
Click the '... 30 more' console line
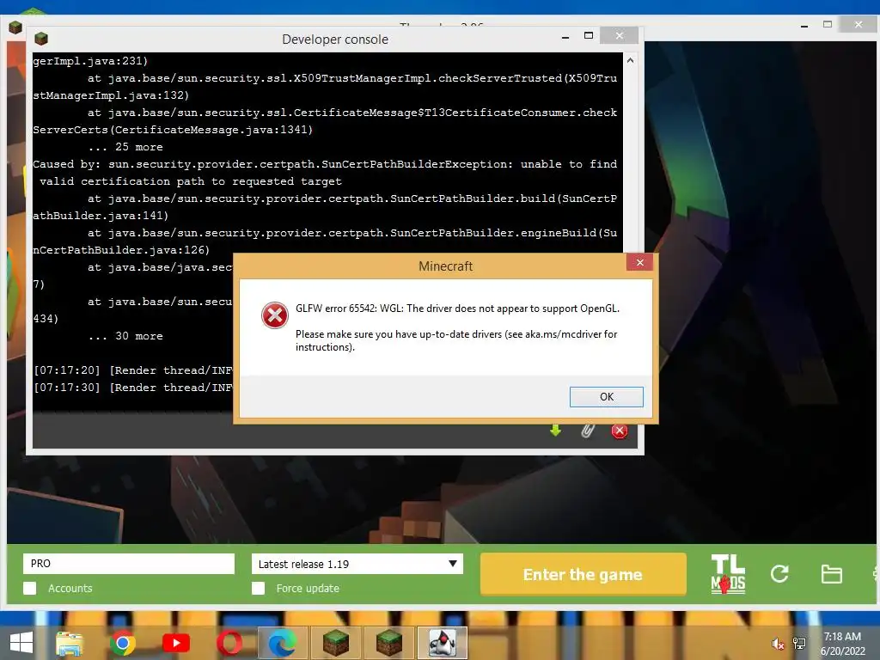pyautogui.click(x=125, y=336)
